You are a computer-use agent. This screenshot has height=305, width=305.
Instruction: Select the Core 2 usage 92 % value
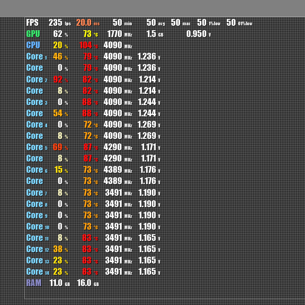58,79
